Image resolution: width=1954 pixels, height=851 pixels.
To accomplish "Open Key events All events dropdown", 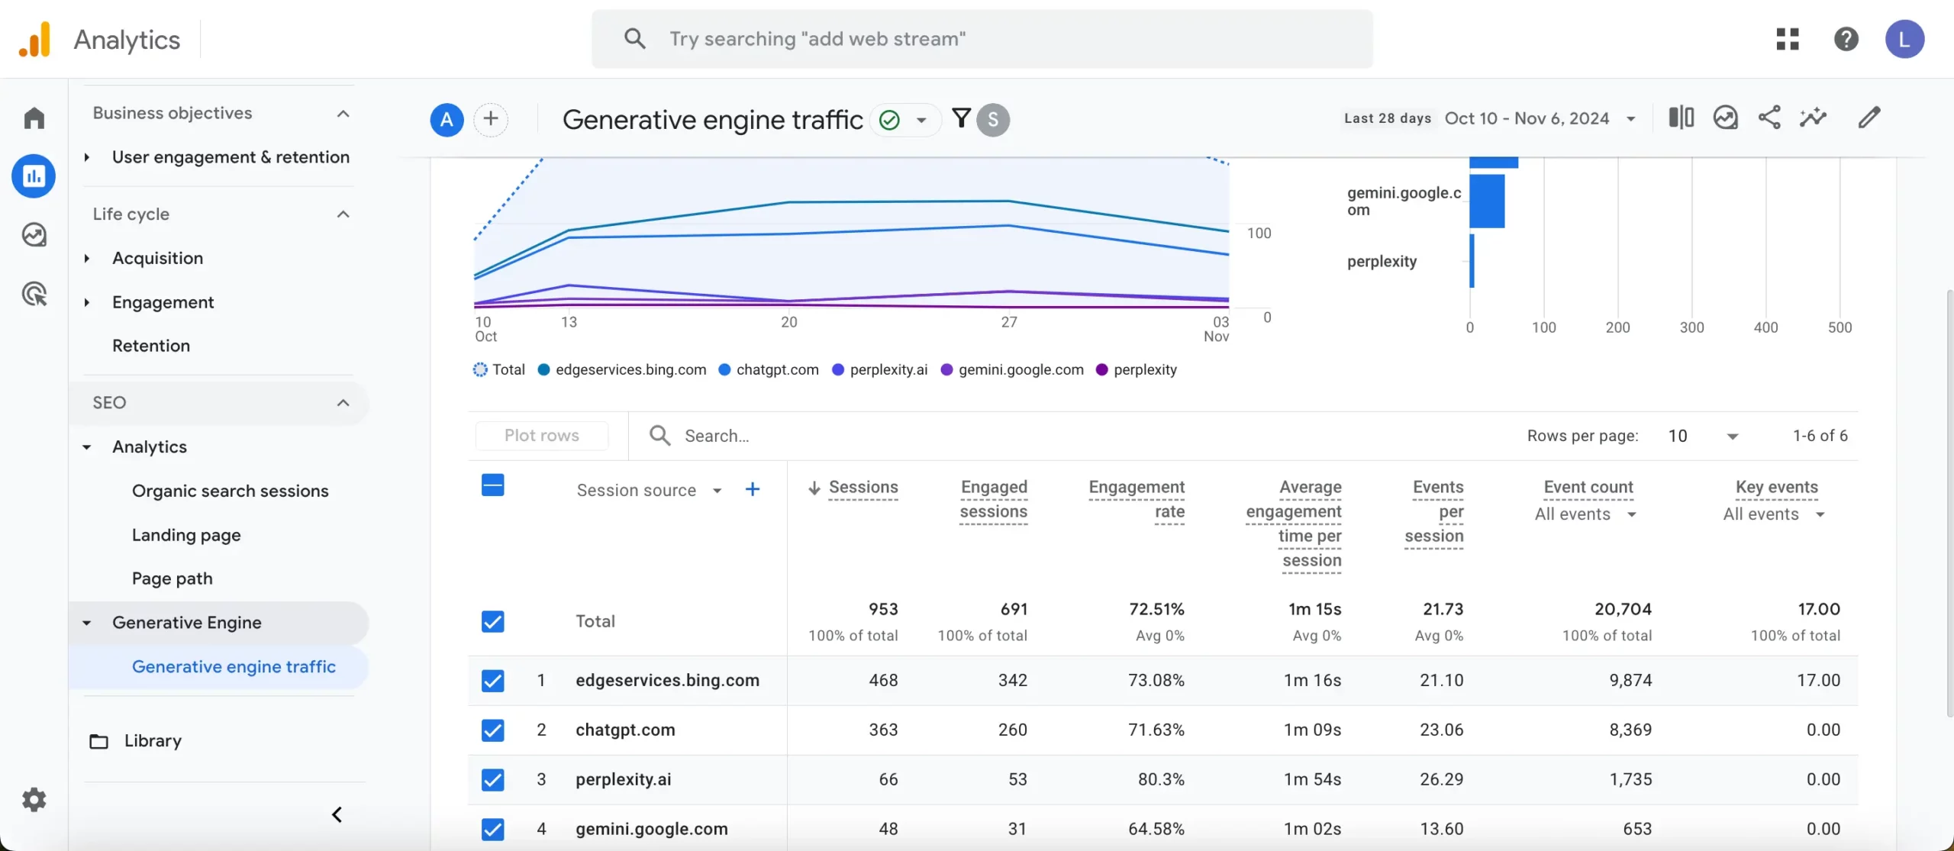I will (x=1820, y=514).
